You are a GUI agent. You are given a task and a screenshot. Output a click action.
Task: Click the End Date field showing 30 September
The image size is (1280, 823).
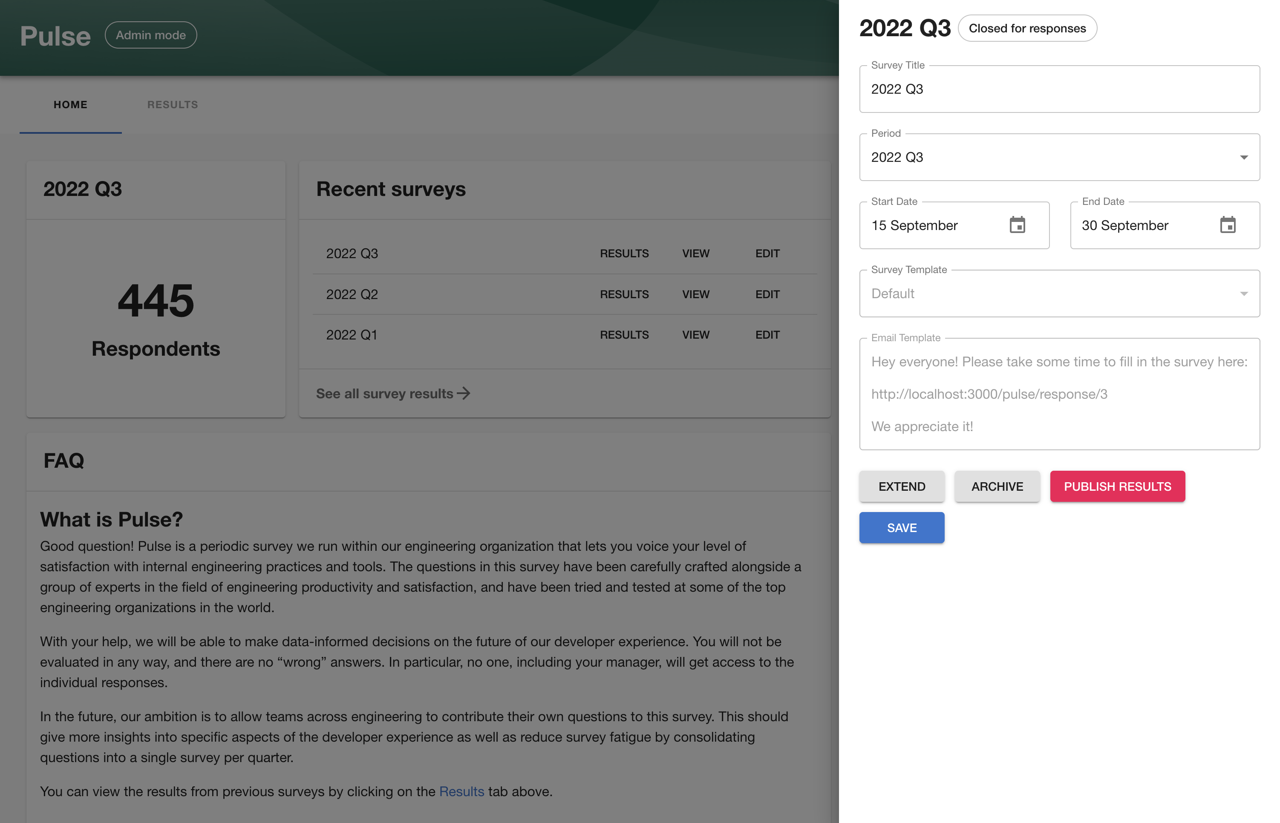coord(1165,225)
